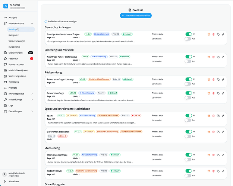Click the user avatar icon near info@felixries.de
Viewport: 233px width, 186px height.
click(x=4, y=174)
